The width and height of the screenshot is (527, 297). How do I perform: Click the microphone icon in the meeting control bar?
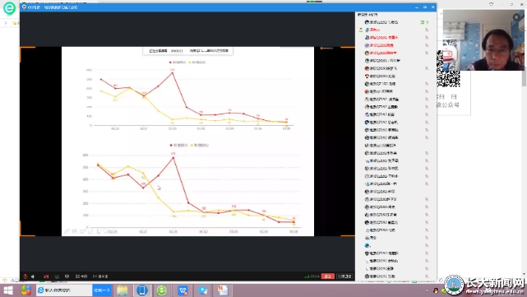pyautogui.click(x=25, y=276)
